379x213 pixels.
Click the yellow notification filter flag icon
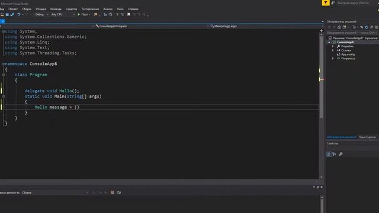point(325,2)
